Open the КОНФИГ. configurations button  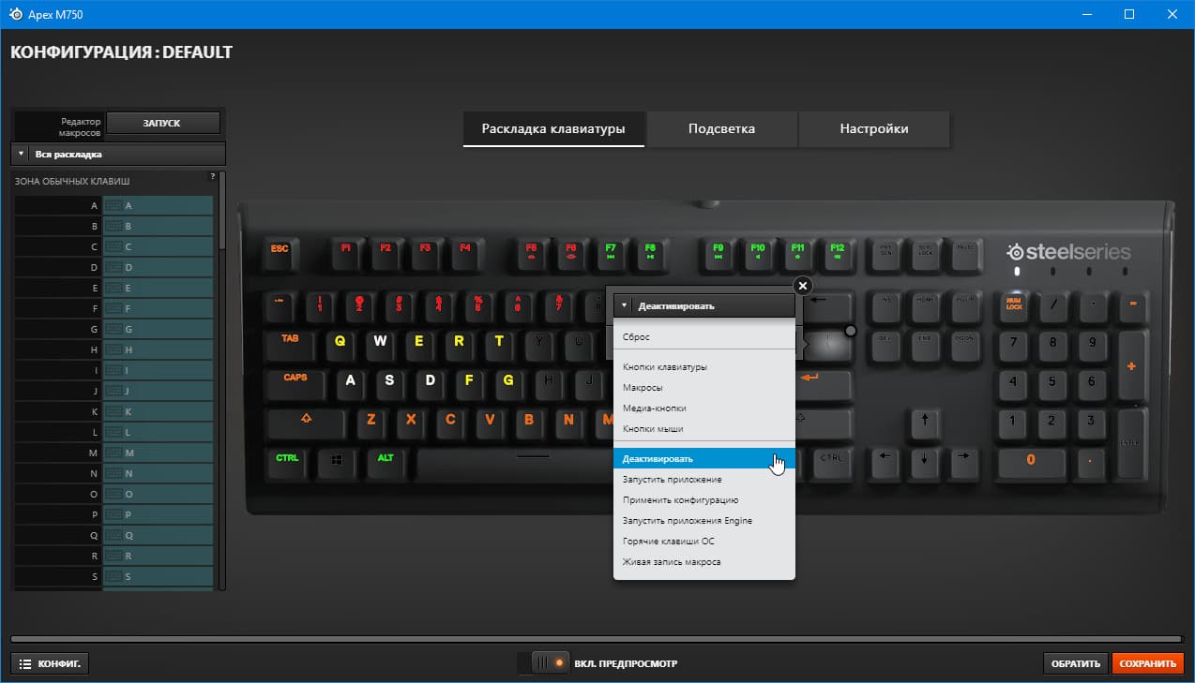click(50, 663)
